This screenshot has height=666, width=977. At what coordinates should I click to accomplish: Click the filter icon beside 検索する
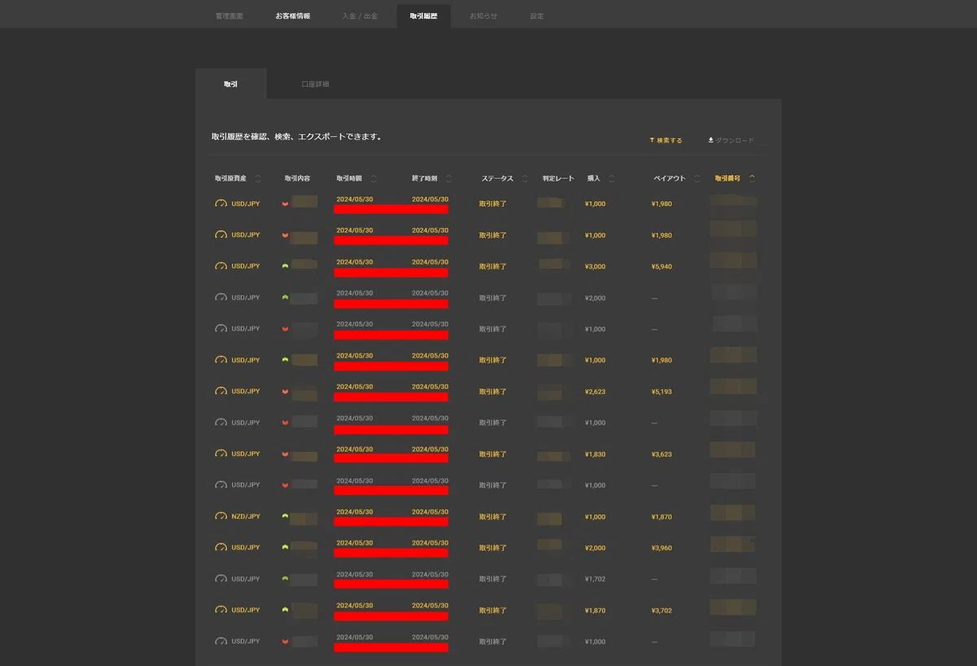tap(652, 140)
